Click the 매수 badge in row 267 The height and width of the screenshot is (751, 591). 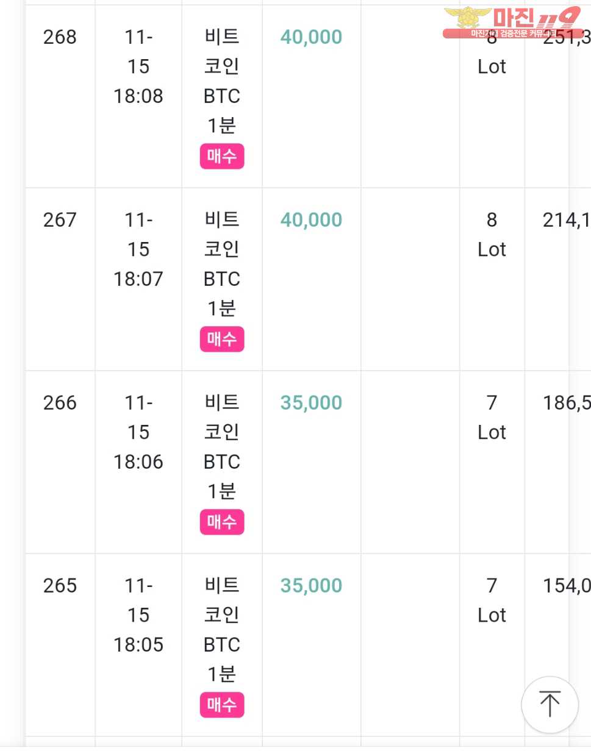click(x=222, y=340)
